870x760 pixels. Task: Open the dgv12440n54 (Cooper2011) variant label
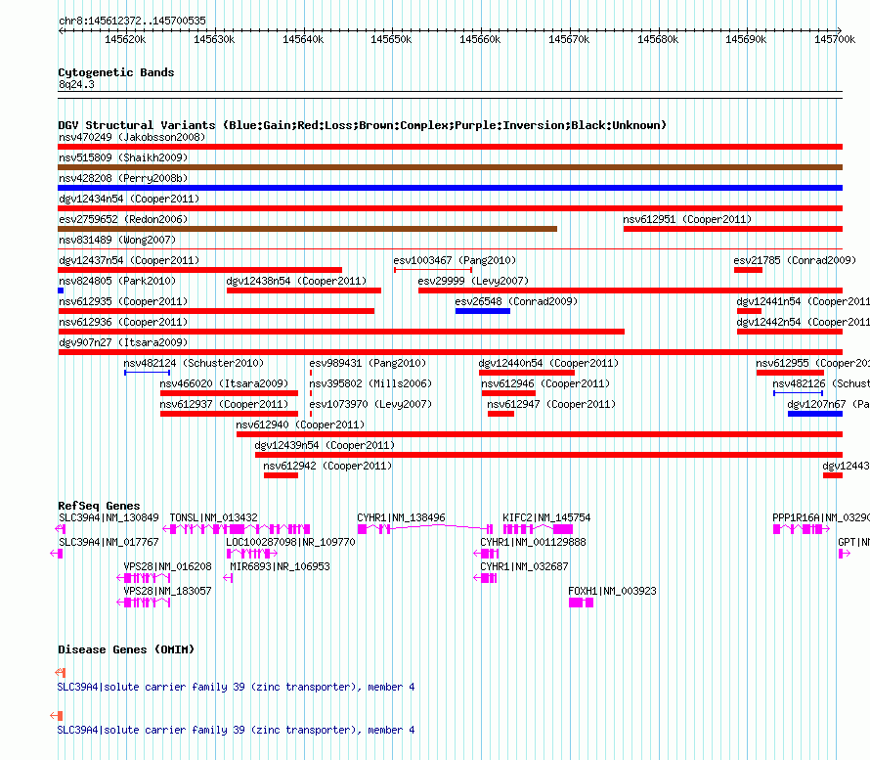548,363
